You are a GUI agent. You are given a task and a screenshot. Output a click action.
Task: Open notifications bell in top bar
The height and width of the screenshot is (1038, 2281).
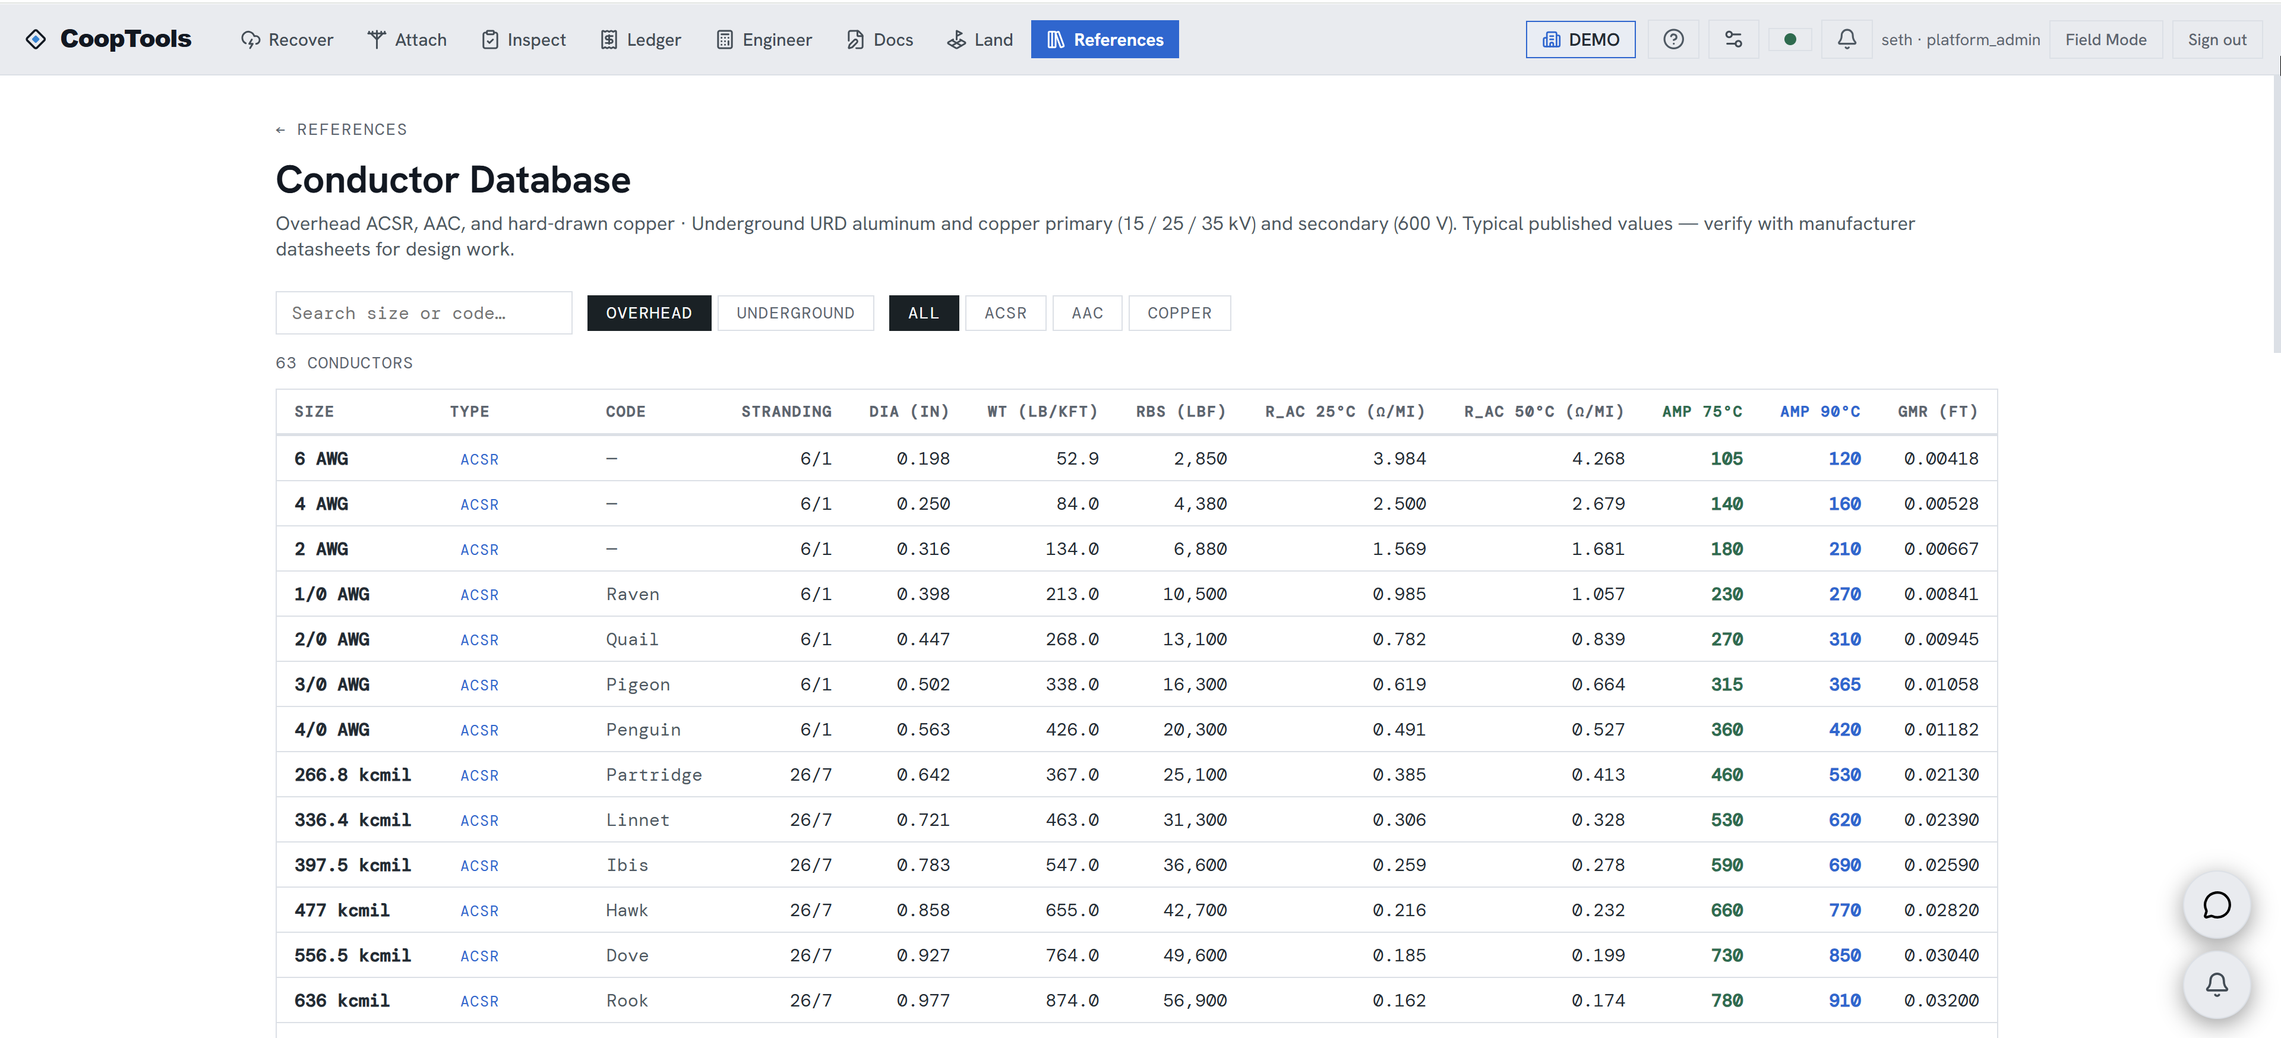tap(1846, 39)
